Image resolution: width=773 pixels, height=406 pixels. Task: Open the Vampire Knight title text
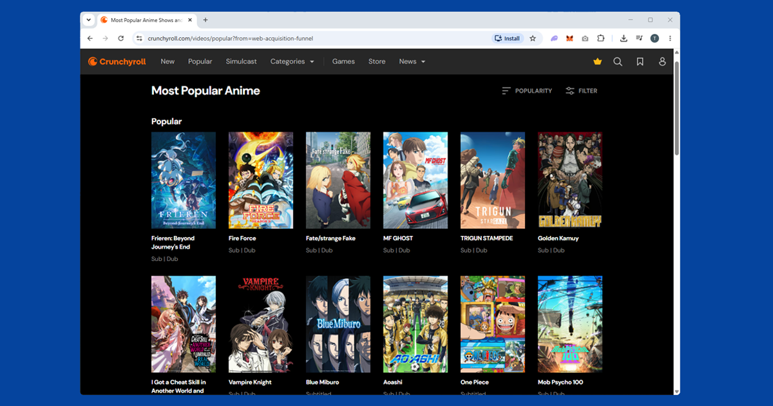coord(250,382)
